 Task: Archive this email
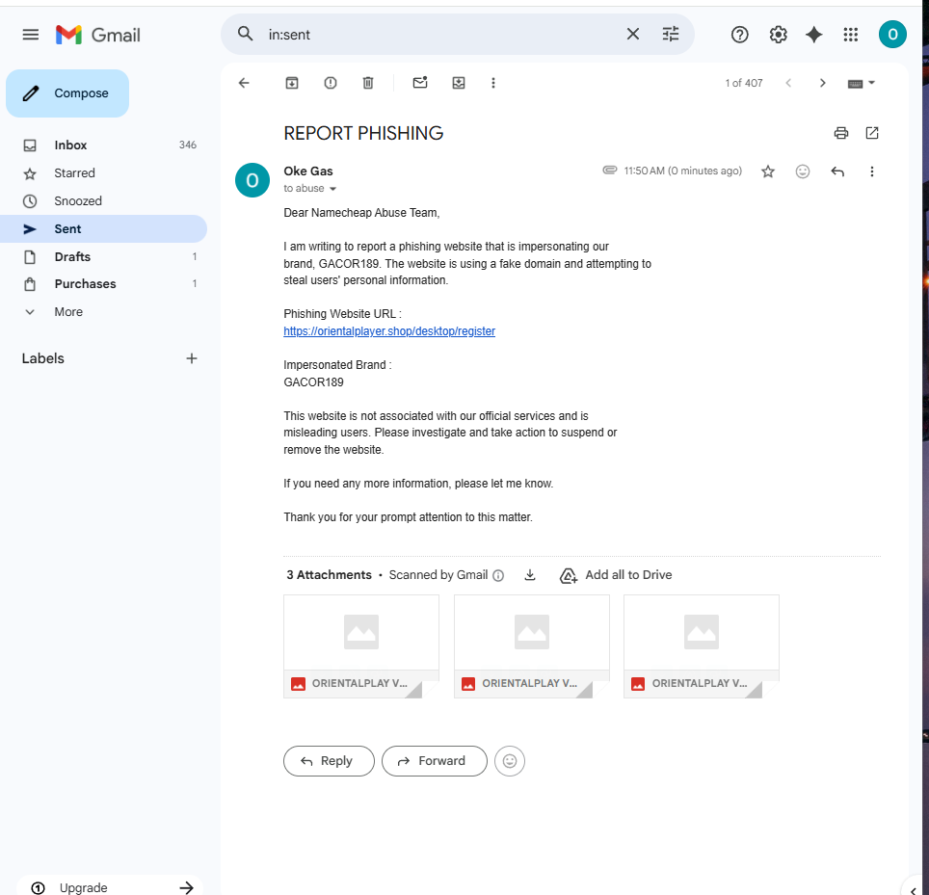pyautogui.click(x=291, y=83)
